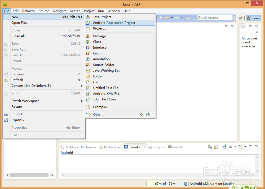Open forward navigation history dropdown arrow
This screenshot has height=189, width=265.
pos(182,18)
